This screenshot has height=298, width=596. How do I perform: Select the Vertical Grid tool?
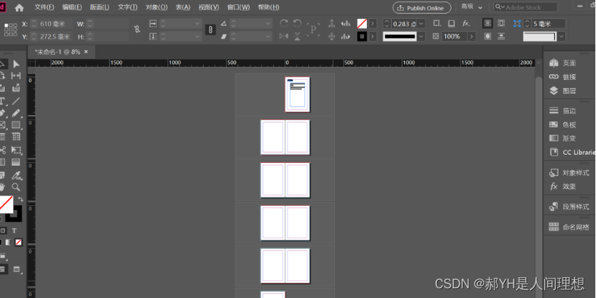pyautogui.click(x=16, y=137)
